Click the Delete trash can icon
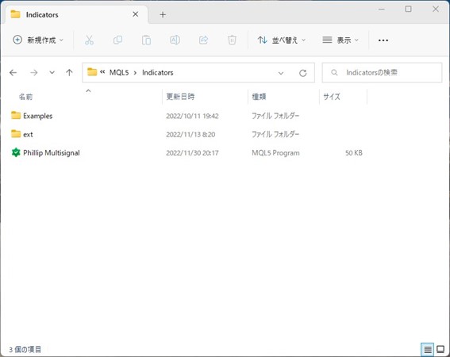This screenshot has width=450, height=357. tap(232, 40)
